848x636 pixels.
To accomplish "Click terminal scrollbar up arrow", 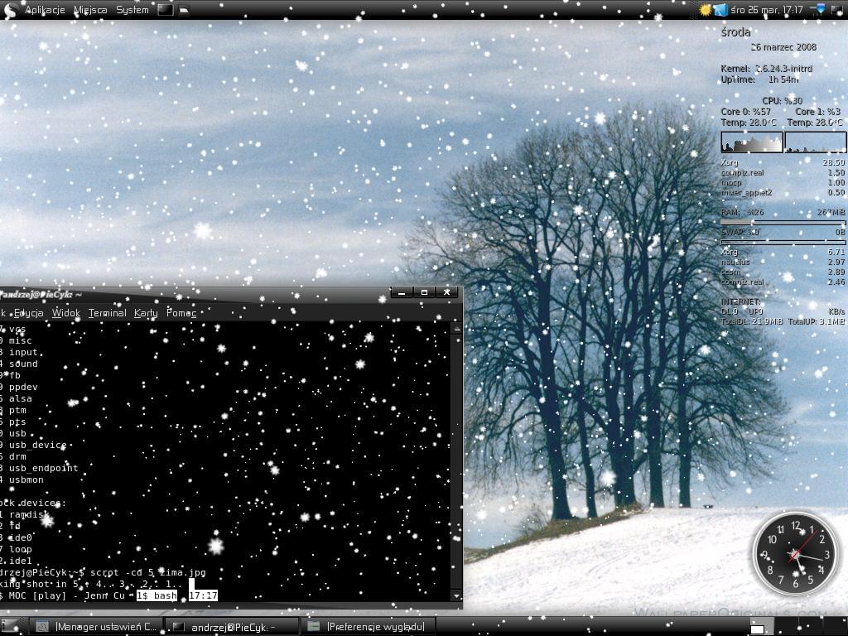I will point(456,328).
